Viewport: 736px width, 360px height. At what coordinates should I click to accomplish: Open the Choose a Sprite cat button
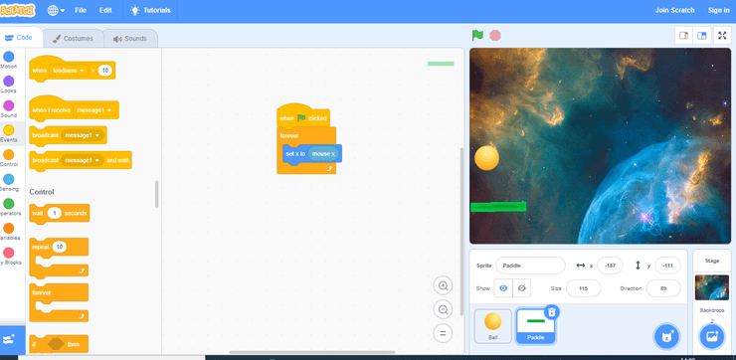pos(666,336)
